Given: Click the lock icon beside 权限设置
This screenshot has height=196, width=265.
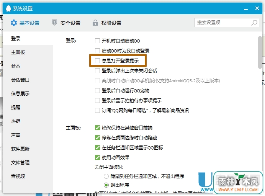Looking at the screenshot, I should pos(95,23).
